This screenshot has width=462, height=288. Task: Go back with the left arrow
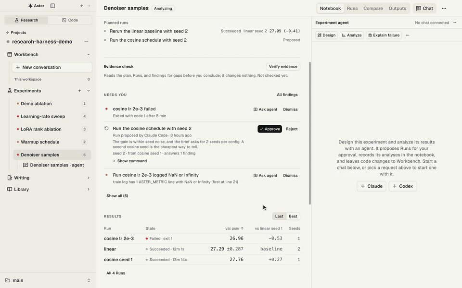[x=82, y=6]
